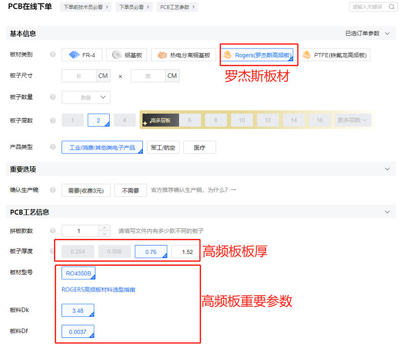Click 不需要 production draft button
The height and width of the screenshot is (344, 404).
[130, 190]
